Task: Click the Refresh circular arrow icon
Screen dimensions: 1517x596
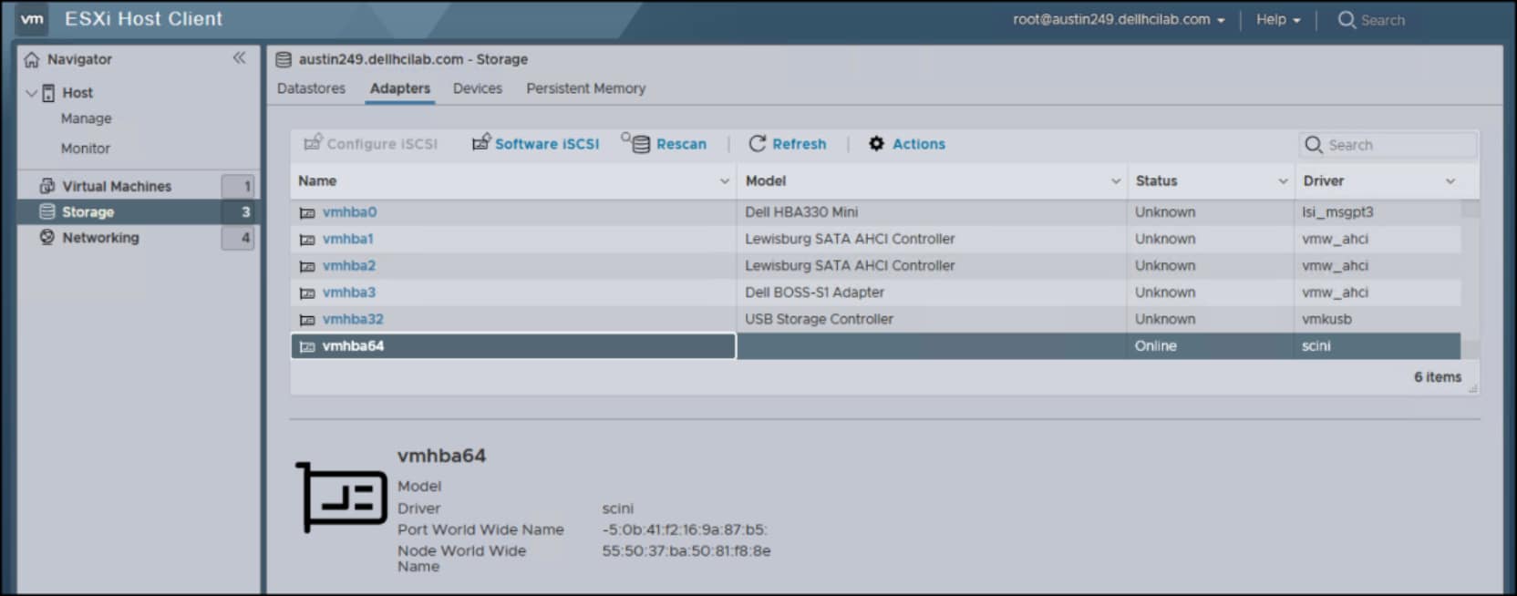Action: pyautogui.click(x=757, y=143)
